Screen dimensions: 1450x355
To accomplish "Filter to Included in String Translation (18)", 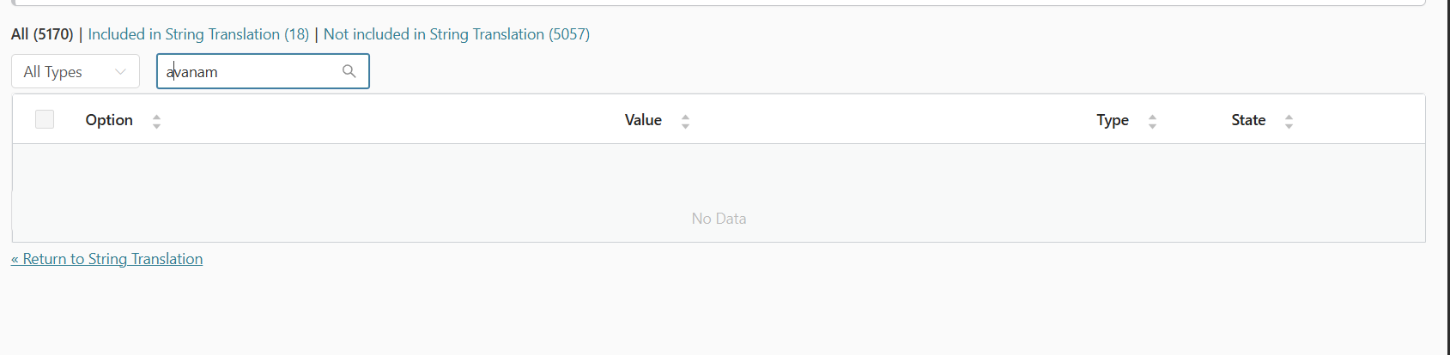I will tap(198, 34).
